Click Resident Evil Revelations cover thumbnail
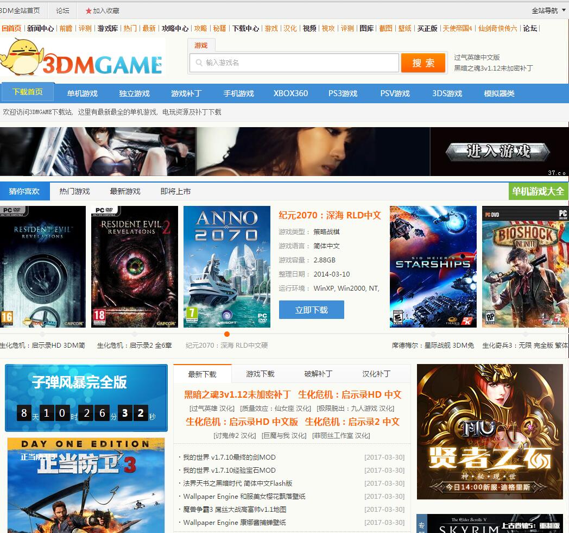The image size is (569, 533). point(42,266)
